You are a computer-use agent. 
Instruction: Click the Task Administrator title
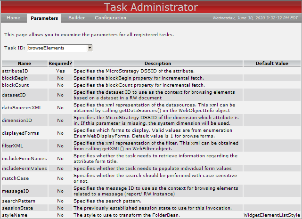(151, 7)
